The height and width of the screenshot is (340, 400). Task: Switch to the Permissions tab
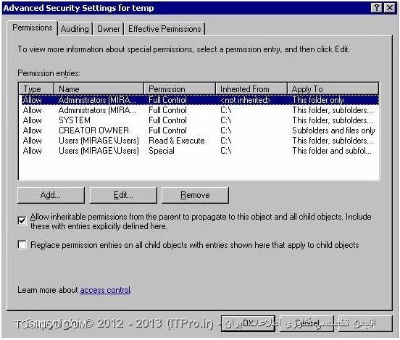pyautogui.click(x=32, y=28)
